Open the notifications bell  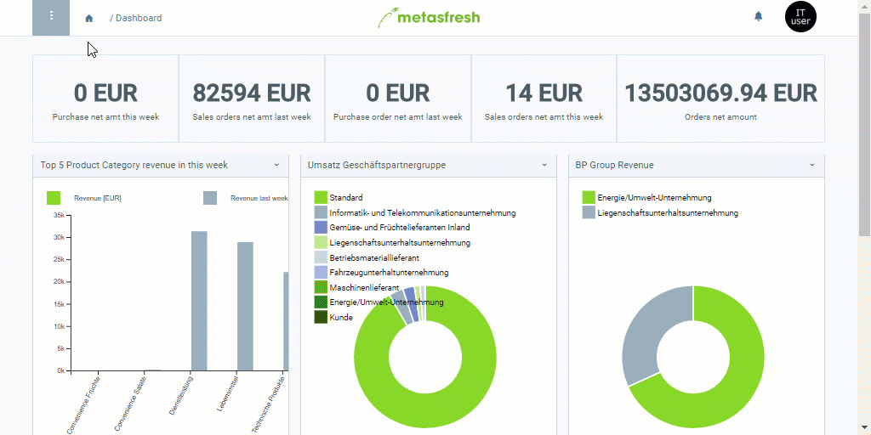(758, 17)
